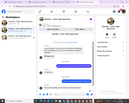The width and height of the screenshot is (129, 103).
Task: Expand the Customize chat section
Action: point(111,42)
